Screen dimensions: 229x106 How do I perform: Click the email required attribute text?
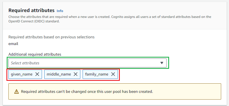pos(13,44)
